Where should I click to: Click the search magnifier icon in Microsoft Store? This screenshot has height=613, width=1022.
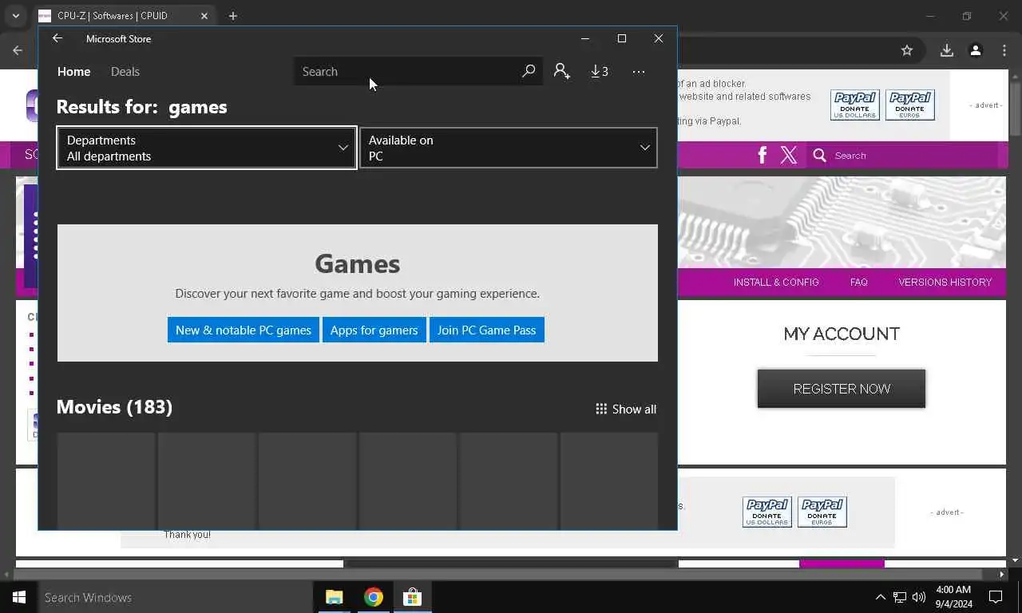click(x=528, y=71)
